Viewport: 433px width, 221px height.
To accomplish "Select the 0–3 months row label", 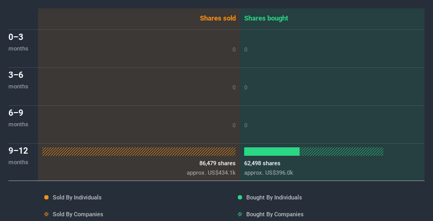I will (x=18, y=42).
